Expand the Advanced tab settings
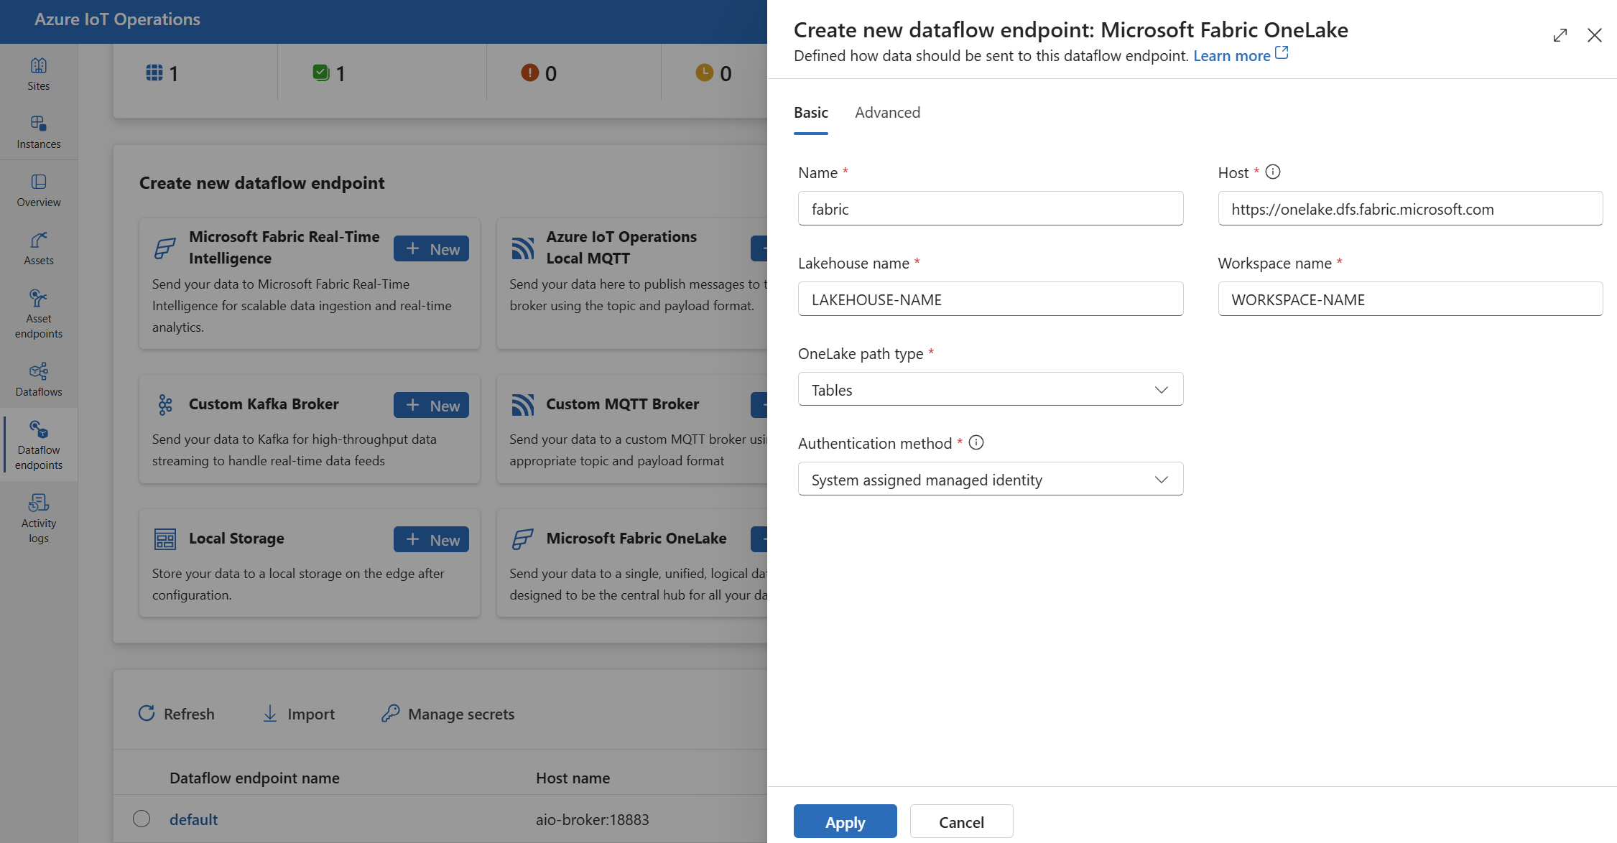Viewport: 1617px width, 843px height. coord(886,111)
